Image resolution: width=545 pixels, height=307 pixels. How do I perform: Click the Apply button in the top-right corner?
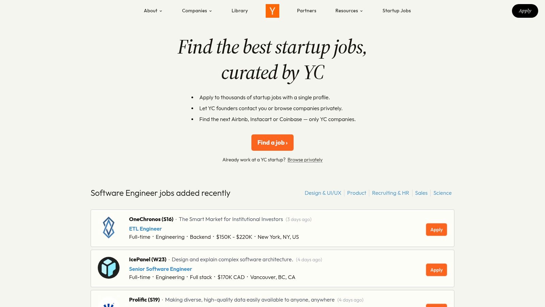pos(525,11)
